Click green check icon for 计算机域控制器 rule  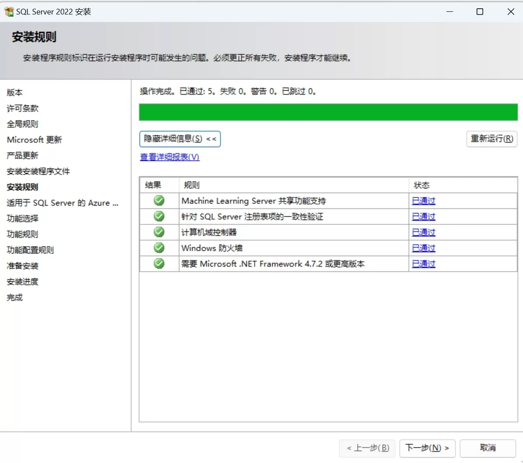pyautogui.click(x=159, y=232)
